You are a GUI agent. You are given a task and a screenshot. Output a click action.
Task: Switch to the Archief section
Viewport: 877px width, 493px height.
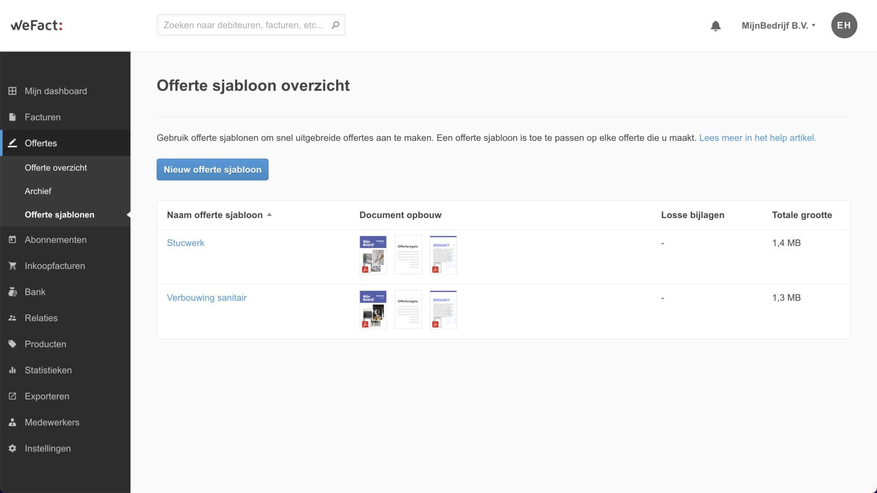pos(38,191)
